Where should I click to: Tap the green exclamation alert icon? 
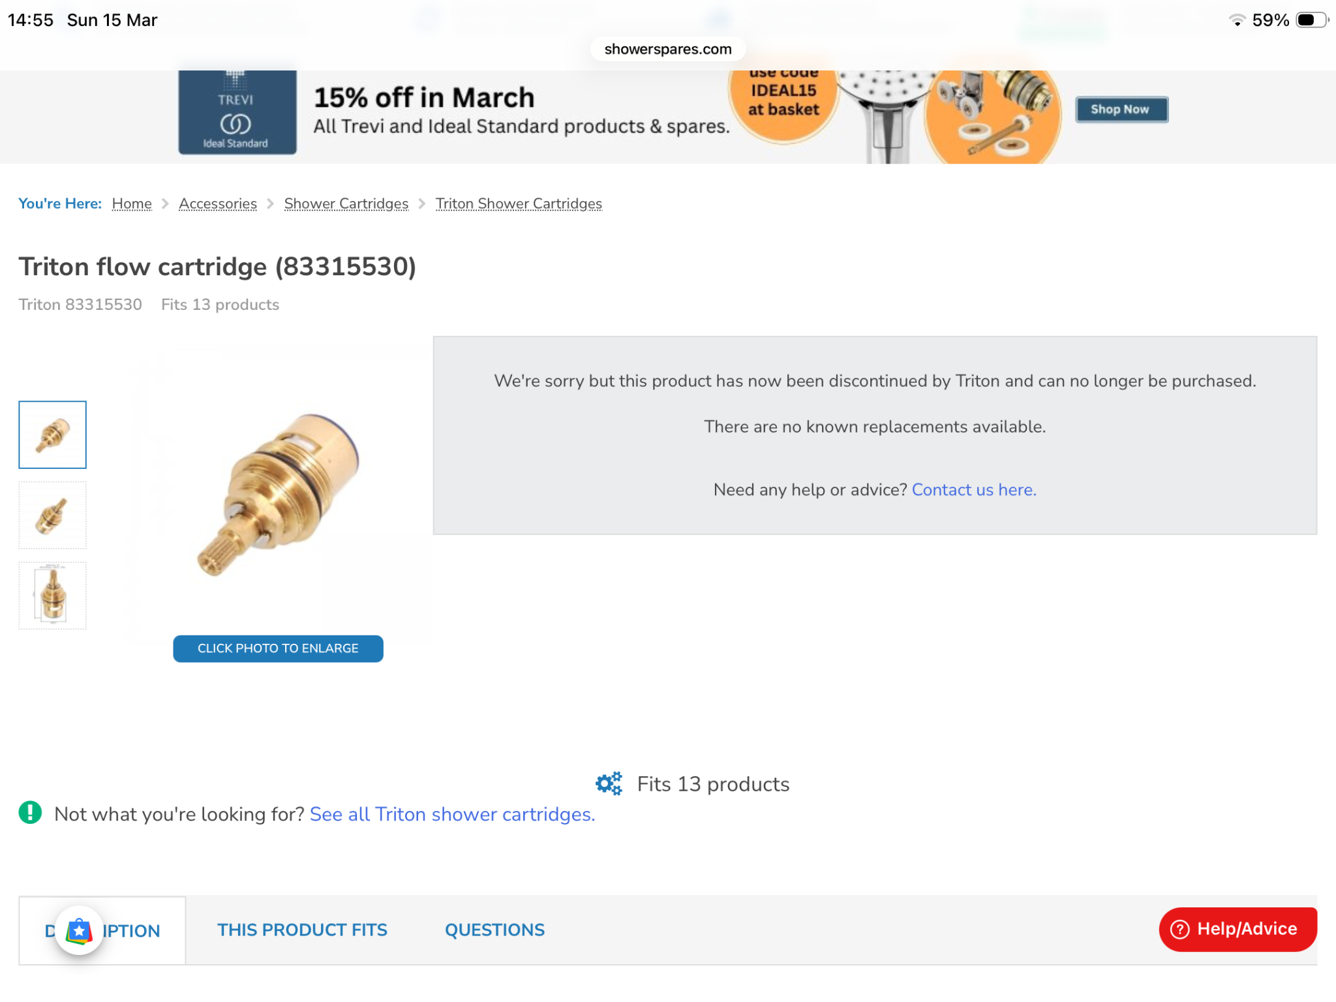[x=30, y=813]
